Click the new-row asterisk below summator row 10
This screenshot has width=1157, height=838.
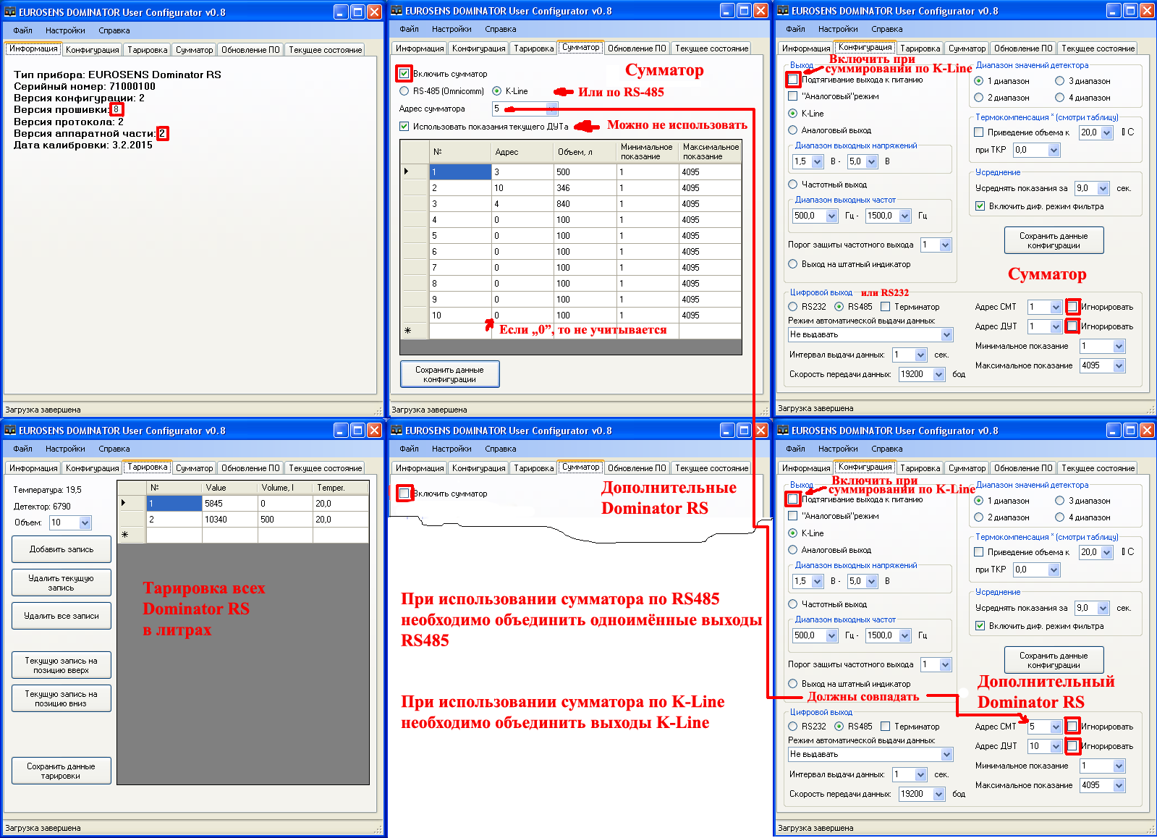coord(407,331)
